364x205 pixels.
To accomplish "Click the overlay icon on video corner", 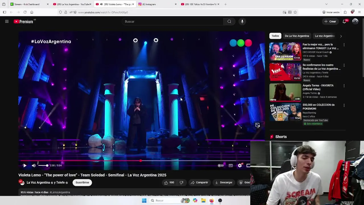I will tap(257, 125).
